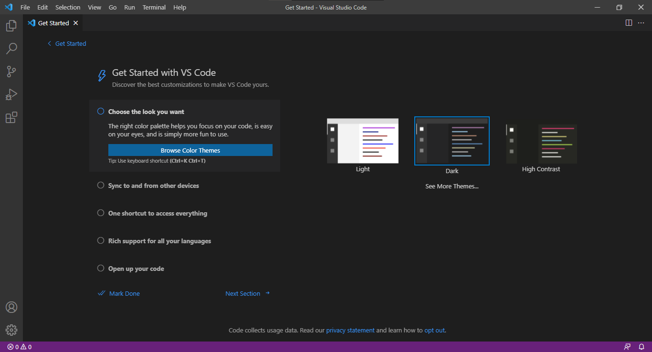Check off 'Open up your code' step
Screen dimensions: 652x352
pyautogui.click(x=101, y=269)
